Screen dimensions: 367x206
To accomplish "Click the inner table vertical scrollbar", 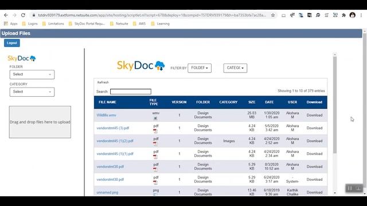I will (335, 105).
